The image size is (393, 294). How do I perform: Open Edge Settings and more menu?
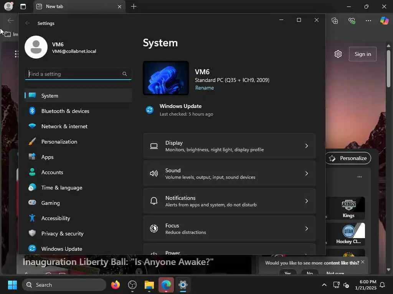click(368, 21)
